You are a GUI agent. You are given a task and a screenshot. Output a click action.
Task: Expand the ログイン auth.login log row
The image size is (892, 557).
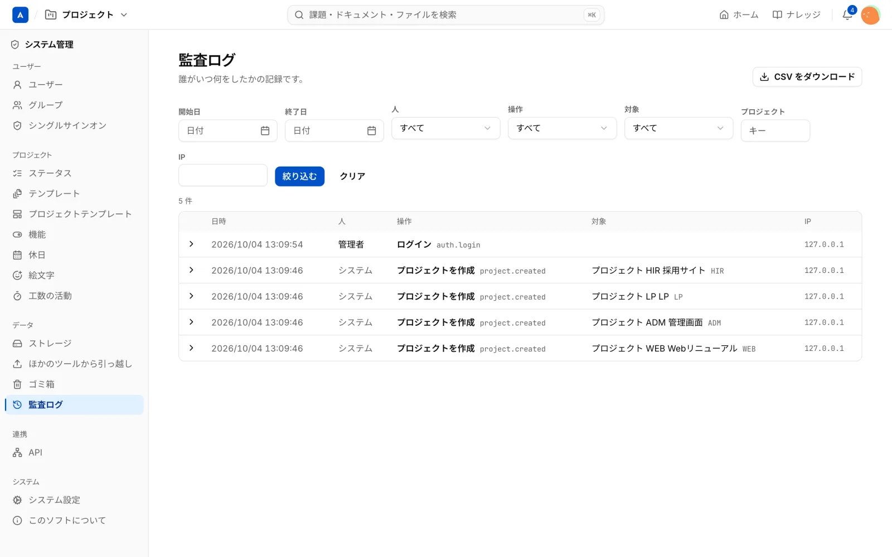click(191, 244)
